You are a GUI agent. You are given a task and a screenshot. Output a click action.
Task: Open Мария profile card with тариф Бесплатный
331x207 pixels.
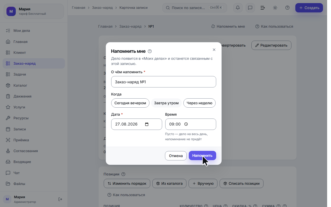coord(34,11)
